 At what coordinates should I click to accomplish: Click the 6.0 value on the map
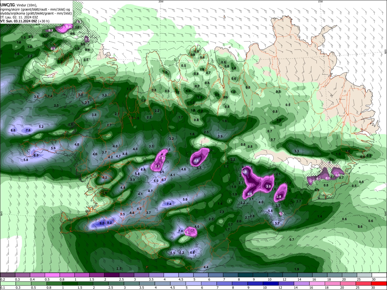pos(156,181)
